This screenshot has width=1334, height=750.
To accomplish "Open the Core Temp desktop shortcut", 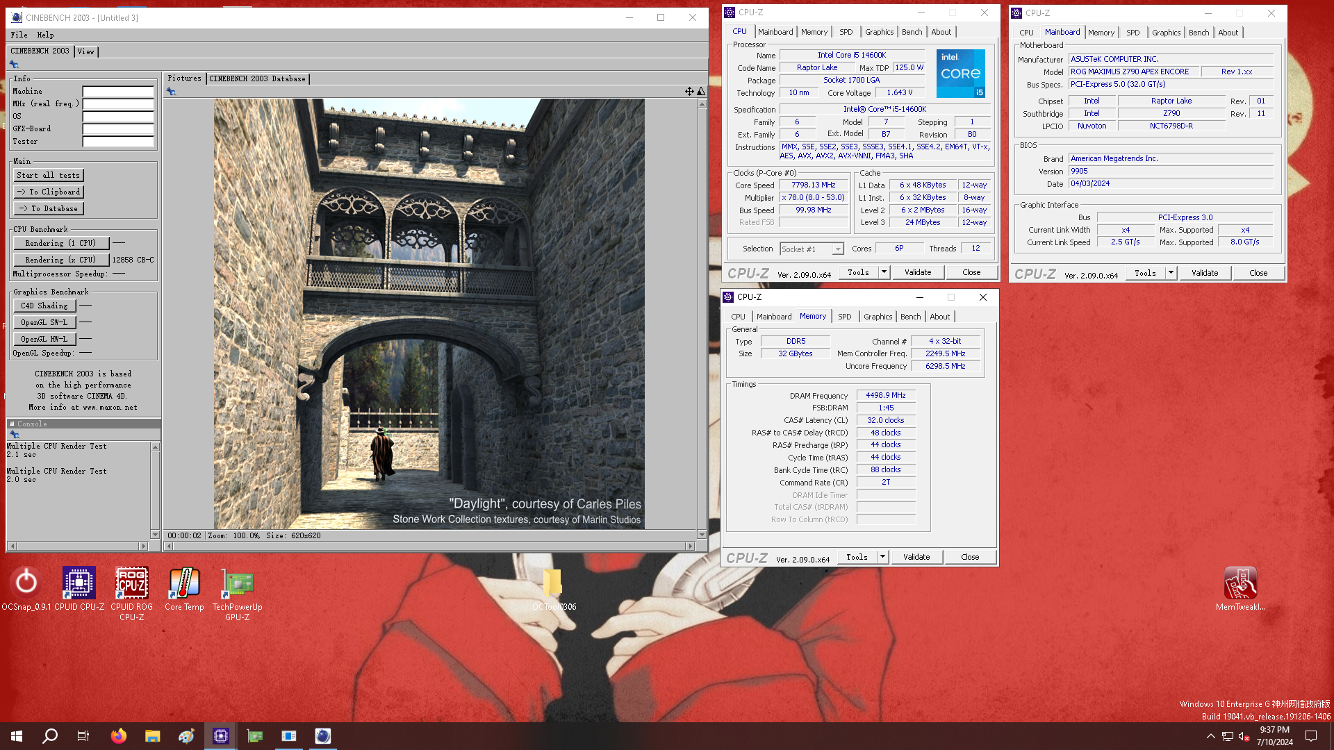I will pyautogui.click(x=184, y=589).
